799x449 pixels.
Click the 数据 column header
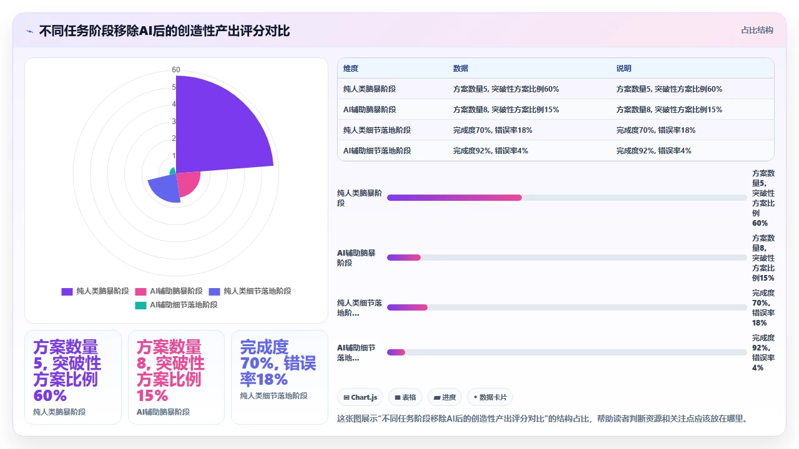pyautogui.click(x=461, y=69)
